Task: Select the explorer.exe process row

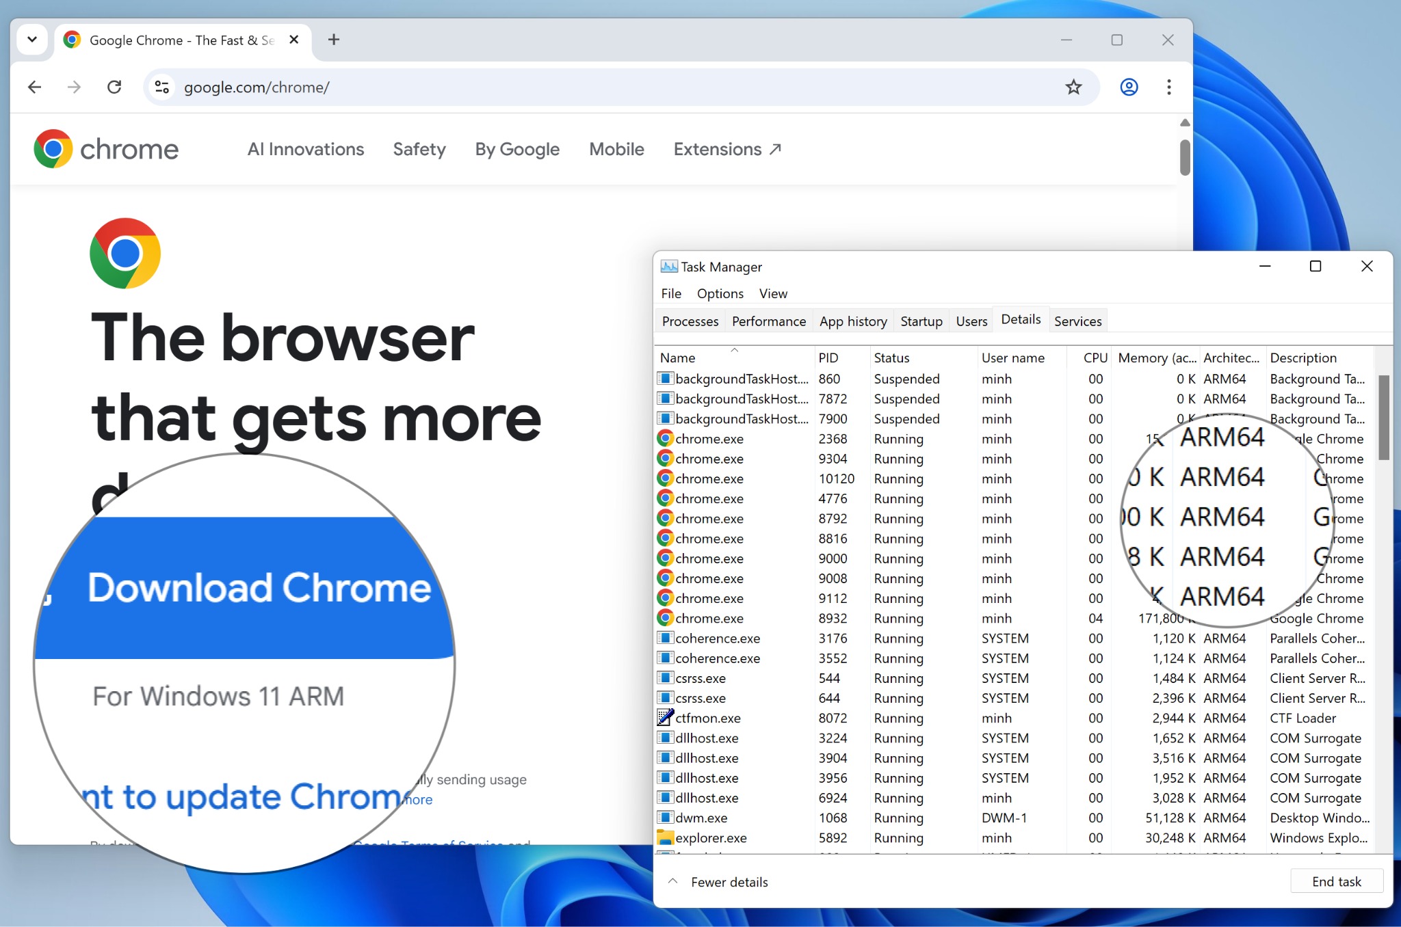Action: click(x=1014, y=837)
